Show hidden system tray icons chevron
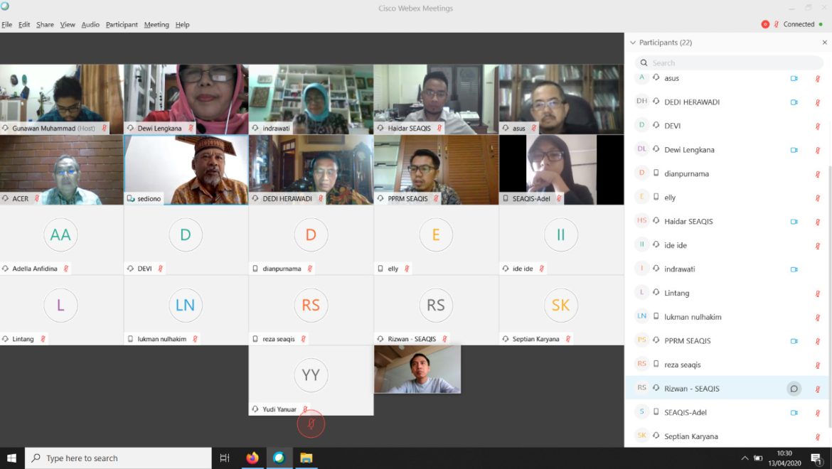The image size is (832, 469). tap(745, 458)
